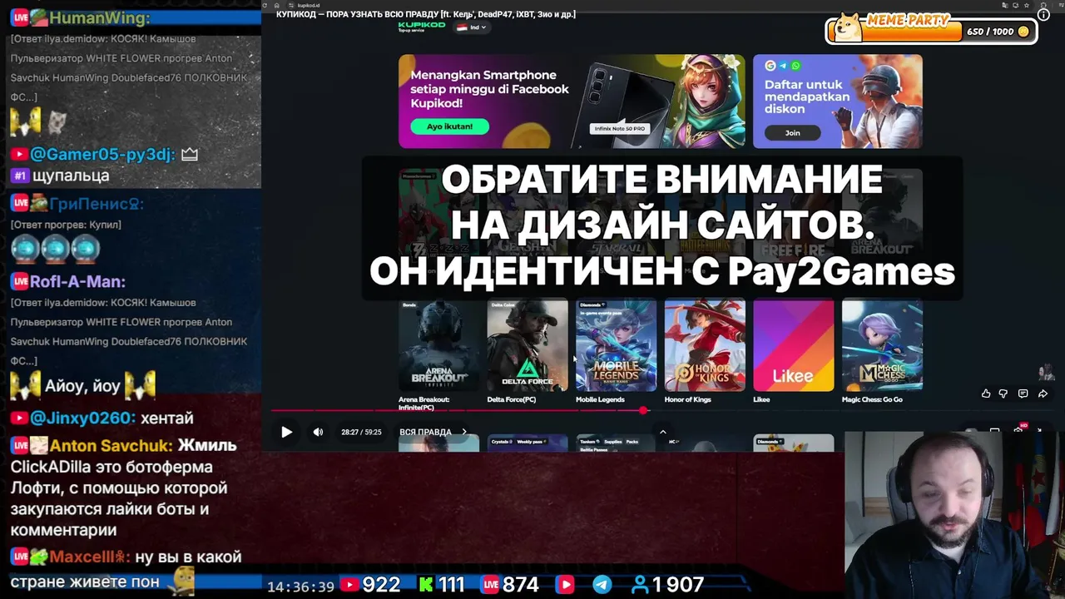1065x599 pixels.
Task: Select the Honor of Kings game card
Action: click(x=705, y=352)
